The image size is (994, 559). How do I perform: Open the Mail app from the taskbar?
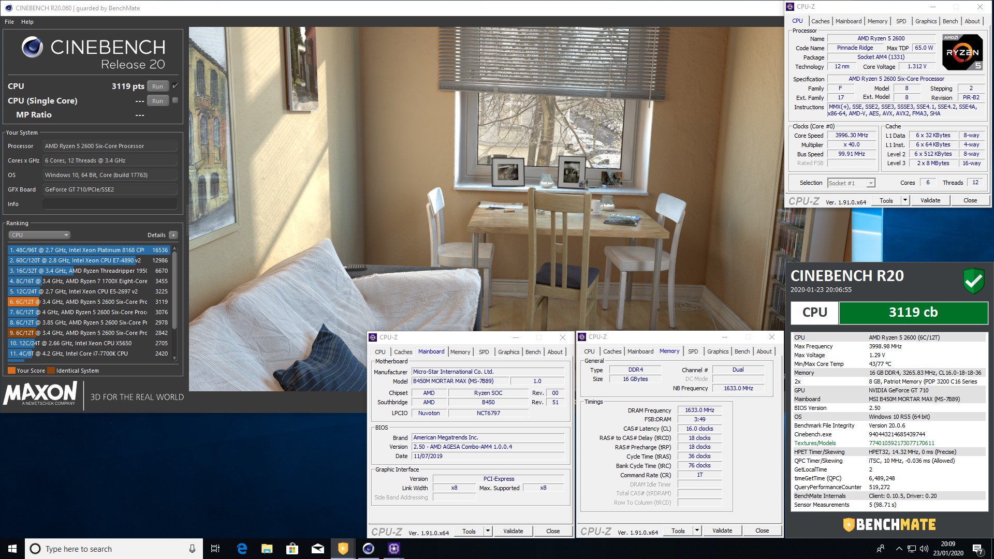317,549
